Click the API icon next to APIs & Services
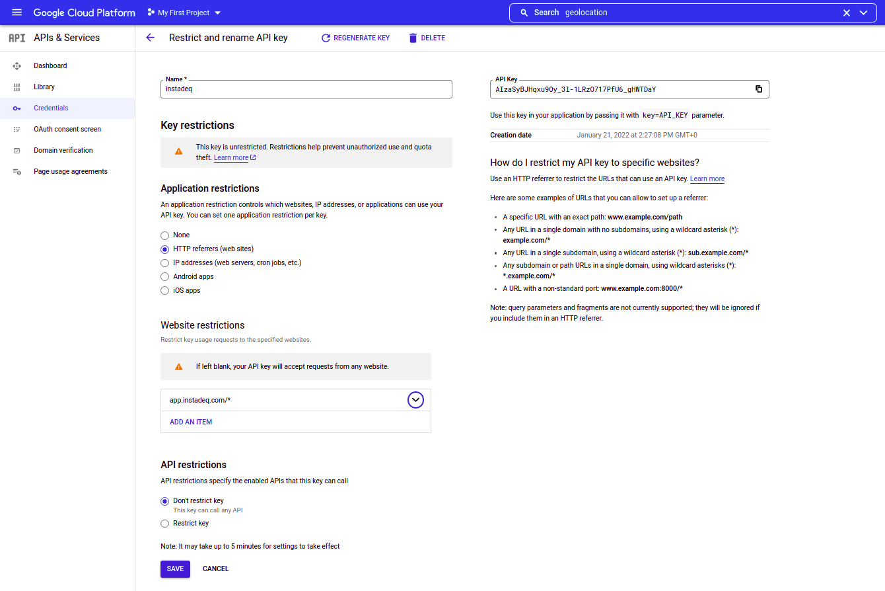 17,38
